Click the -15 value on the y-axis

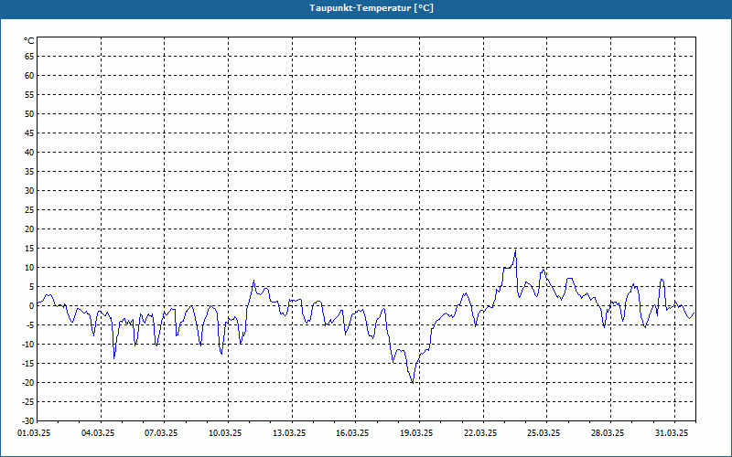click(x=28, y=363)
